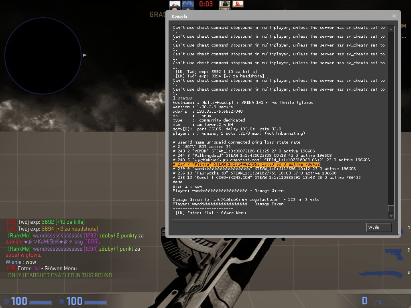
Task: Click the health cross icon in HUD
Action: [x=6, y=301]
